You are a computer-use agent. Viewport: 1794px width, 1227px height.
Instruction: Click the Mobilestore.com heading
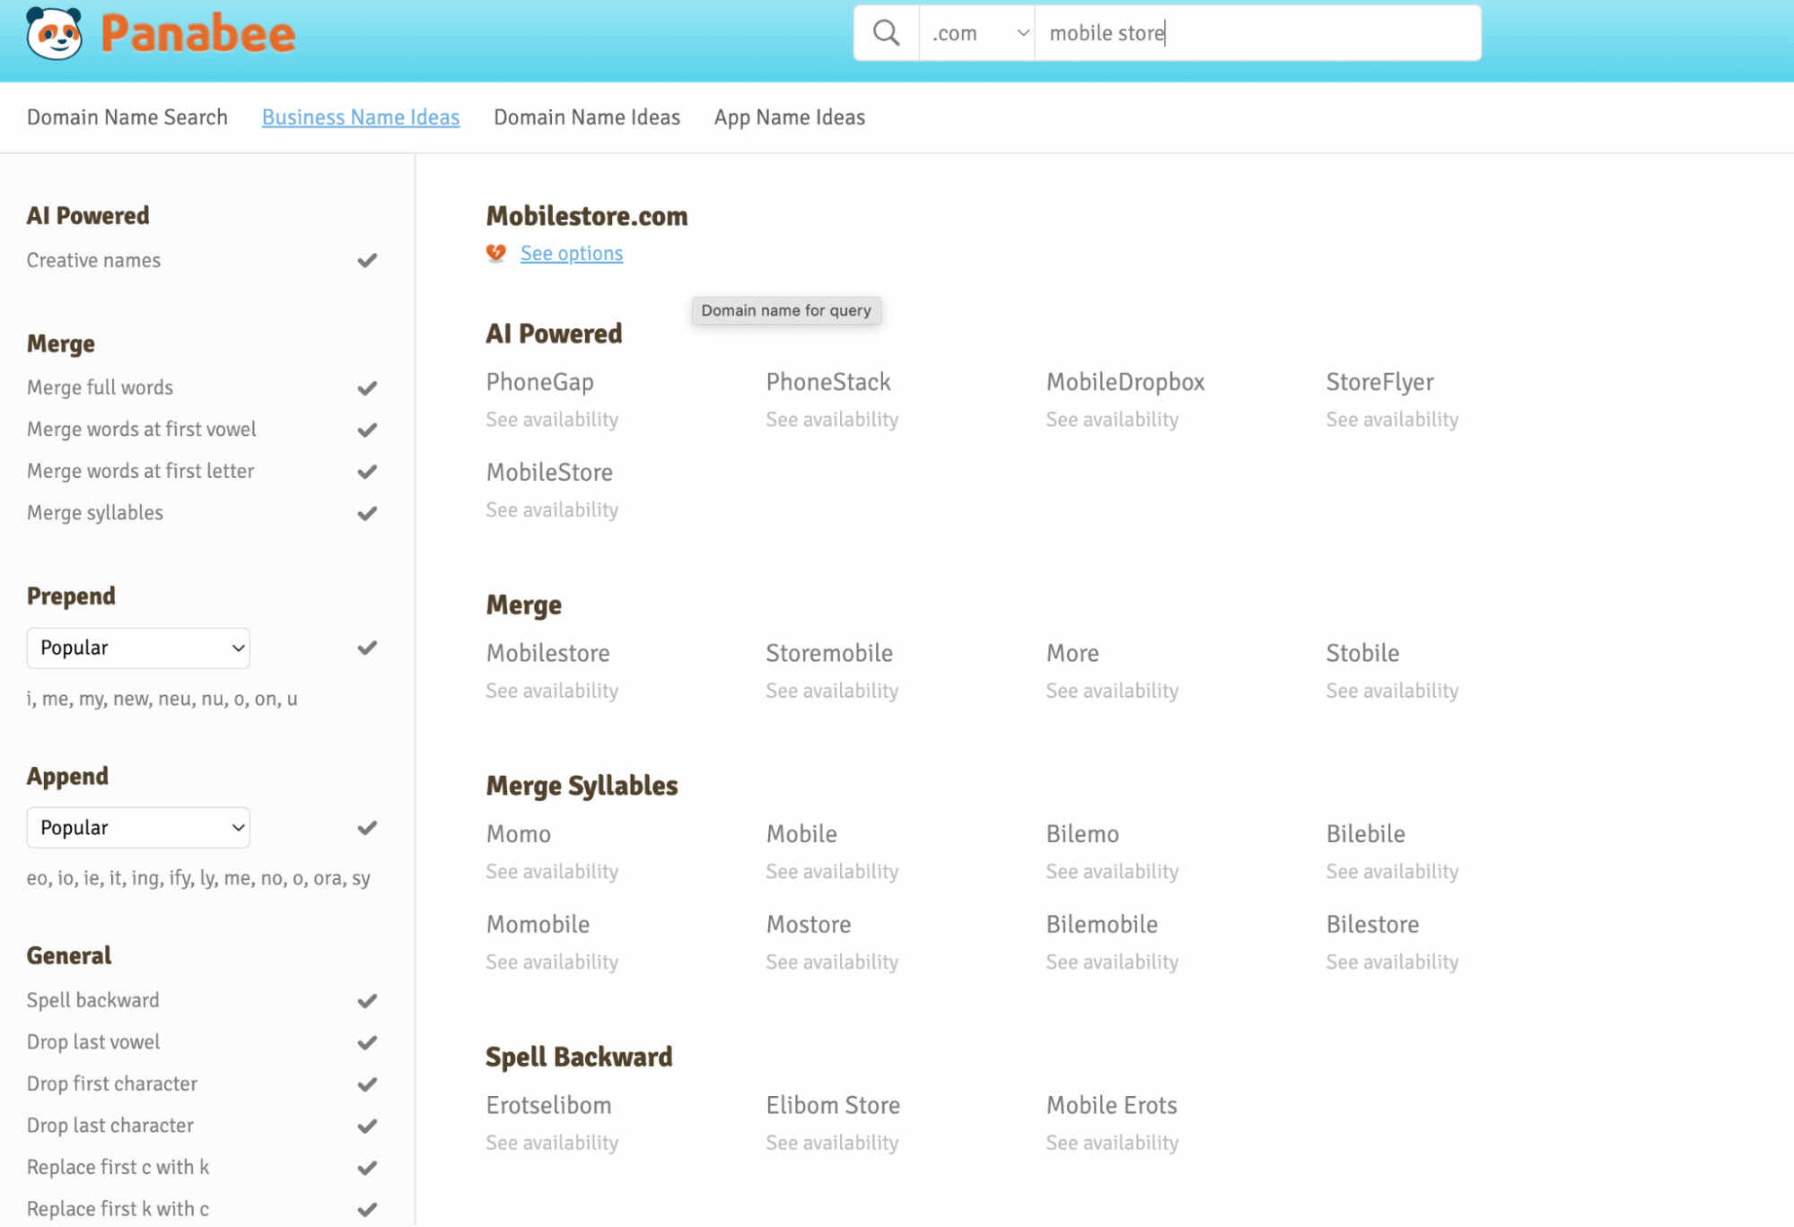(587, 216)
